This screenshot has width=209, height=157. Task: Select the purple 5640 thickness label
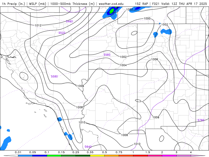tap(88, 147)
